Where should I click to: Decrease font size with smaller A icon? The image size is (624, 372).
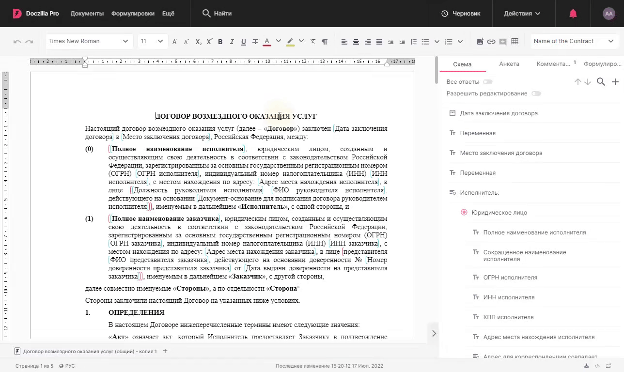[187, 42]
